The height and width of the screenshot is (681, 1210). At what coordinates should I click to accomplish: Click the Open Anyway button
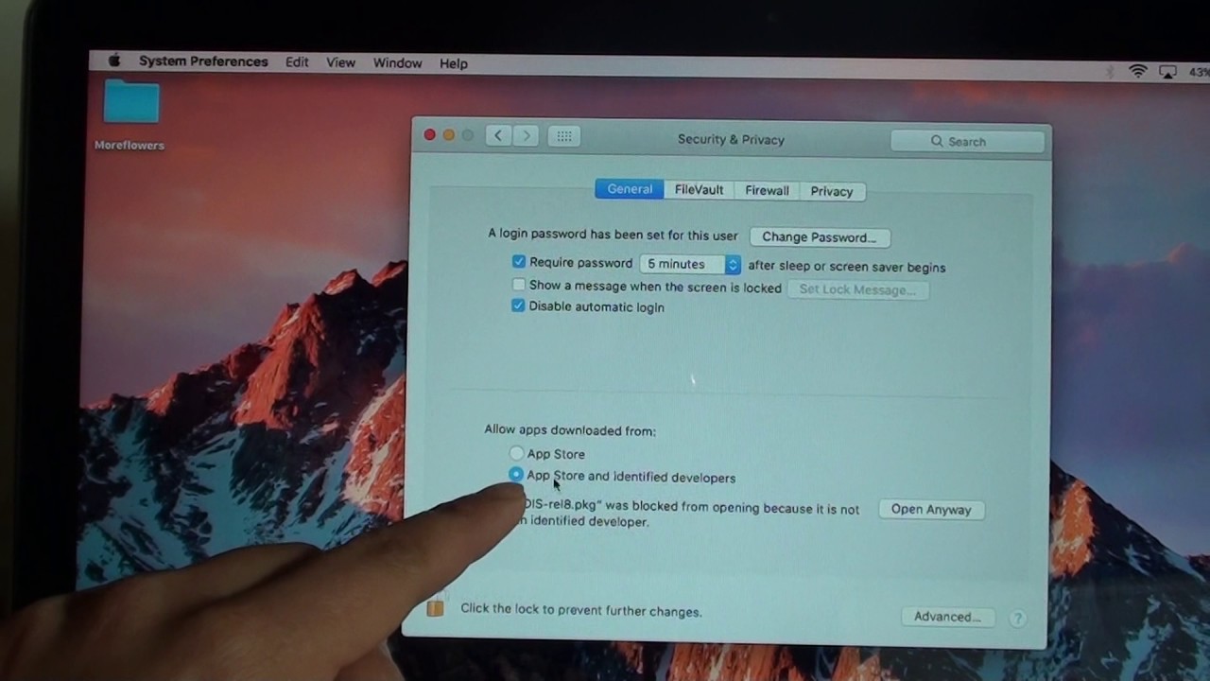931,509
